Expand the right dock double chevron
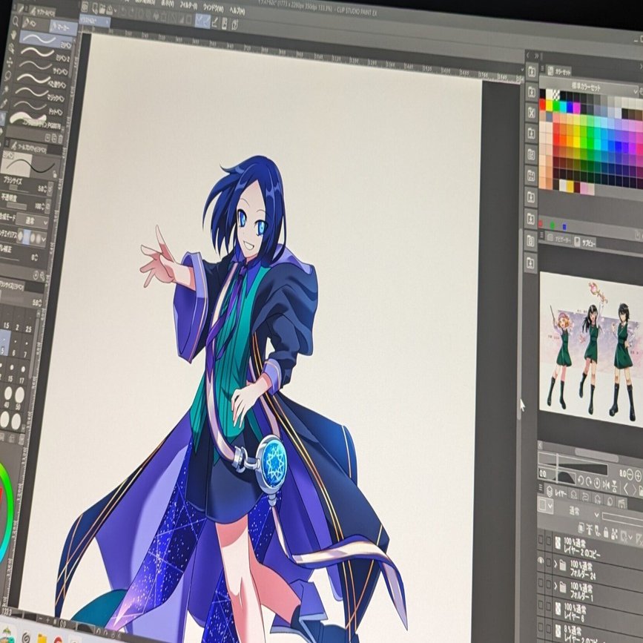Image resolution: width=643 pixels, height=643 pixels. (x=536, y=56)
